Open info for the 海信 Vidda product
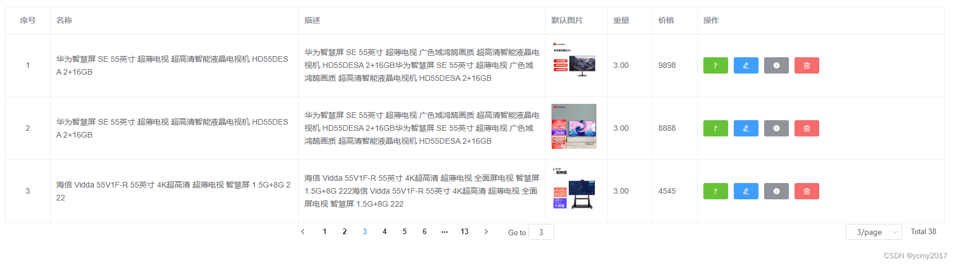The width and height of the screenshot is (956, 265). click(776, 191)
